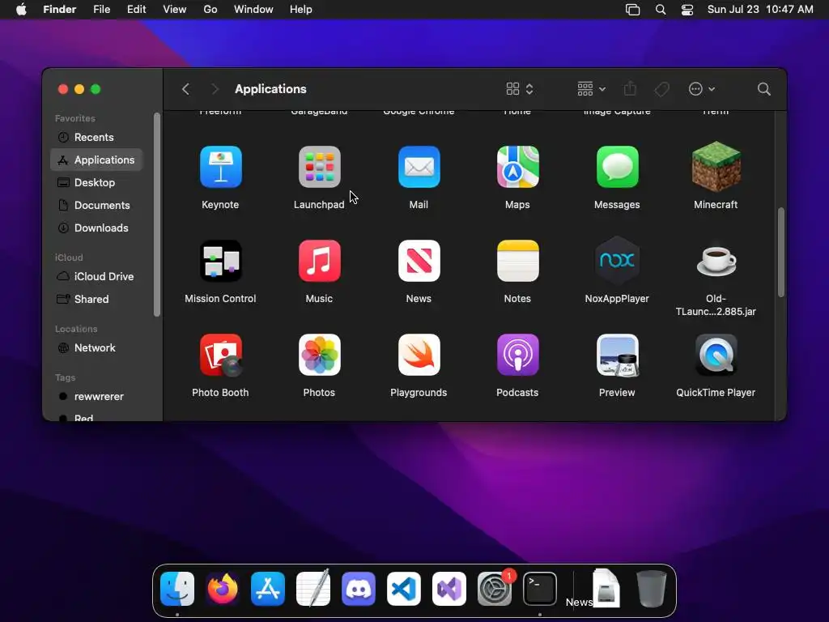The image size is (829, 622).
Task: Open the Shared sidebar item
Action: pyautogui.click(x=96, y=300)
